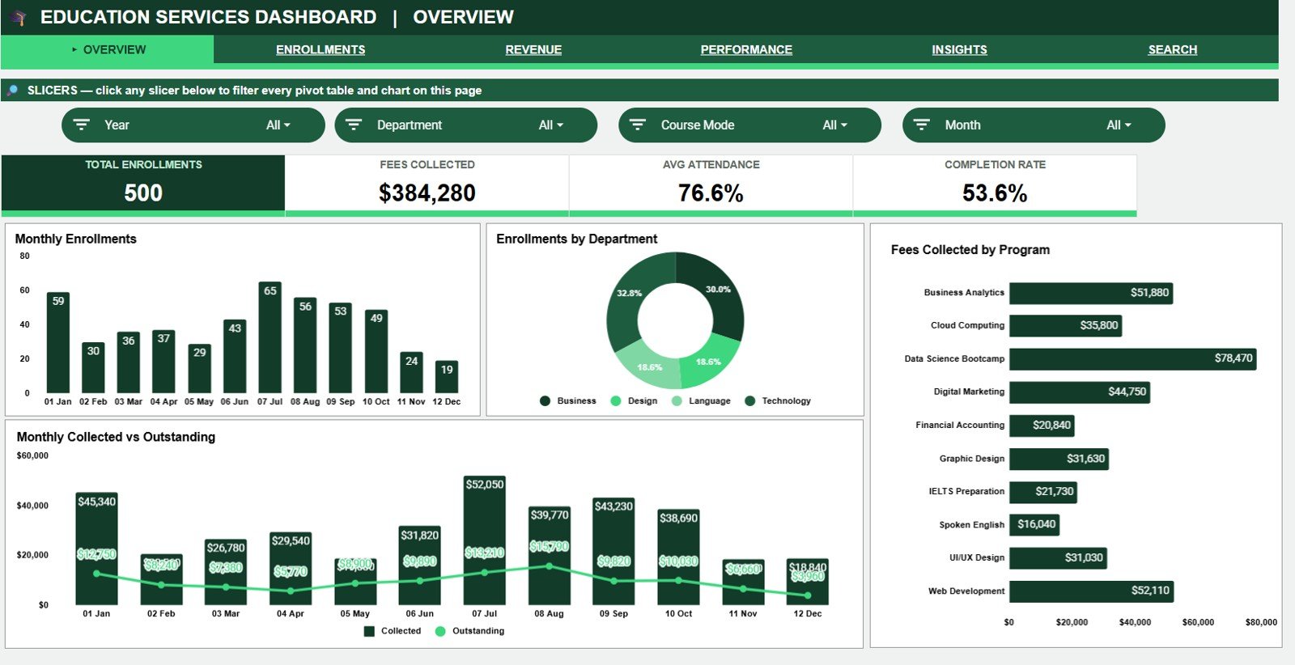Click the 10 Oct collected bar $38,690
This screenshot has height=665, width=1295.
(x=678, y=557)
